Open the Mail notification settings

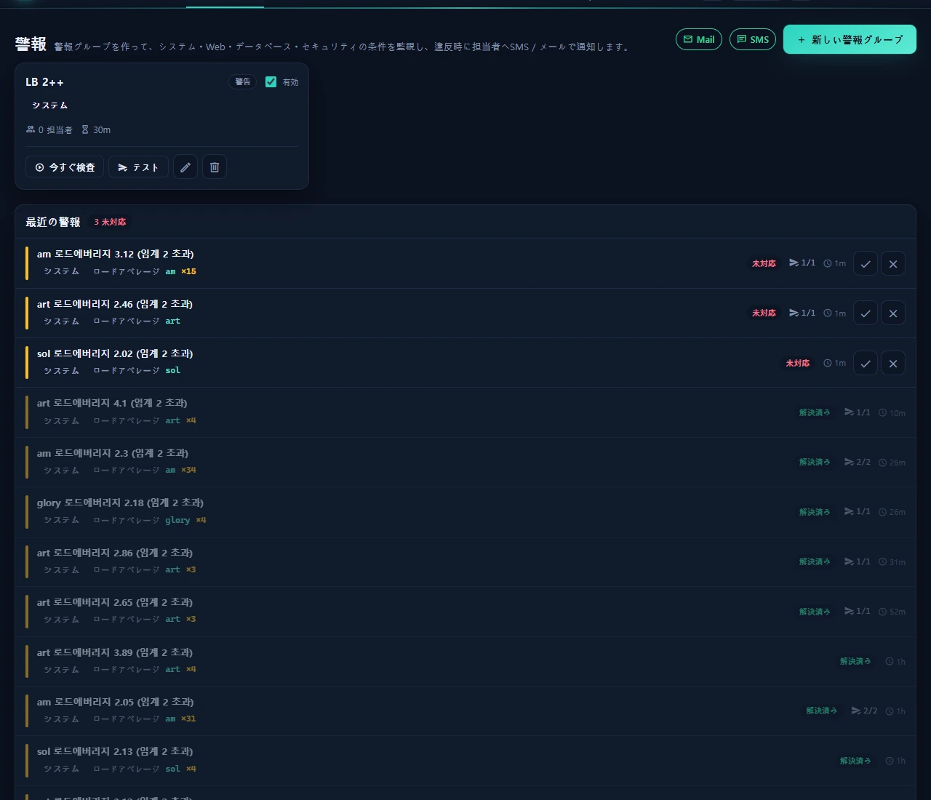point(699,39)
